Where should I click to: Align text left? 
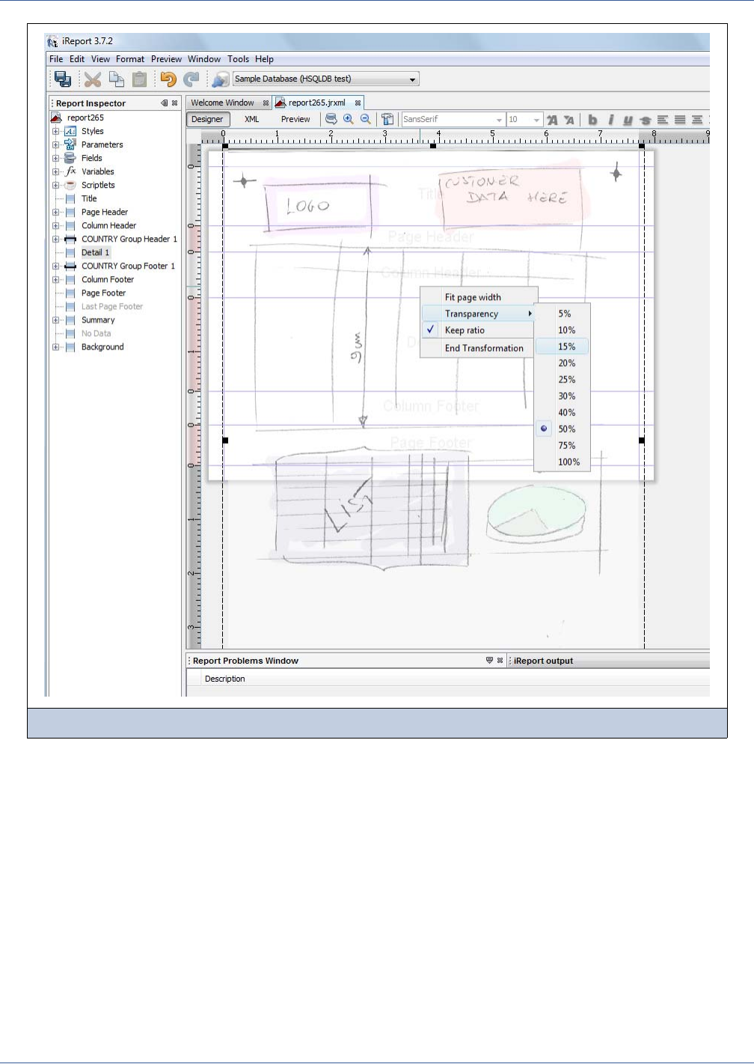[x=663, y=120]
